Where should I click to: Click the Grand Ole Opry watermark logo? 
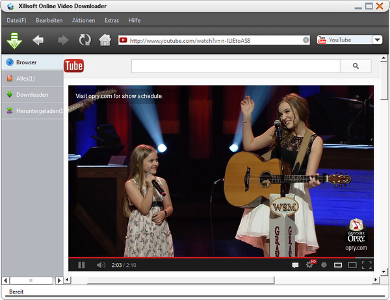(356, 234)
